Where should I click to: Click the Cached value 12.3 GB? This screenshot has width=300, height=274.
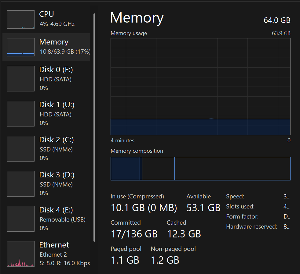pos(184,234)
